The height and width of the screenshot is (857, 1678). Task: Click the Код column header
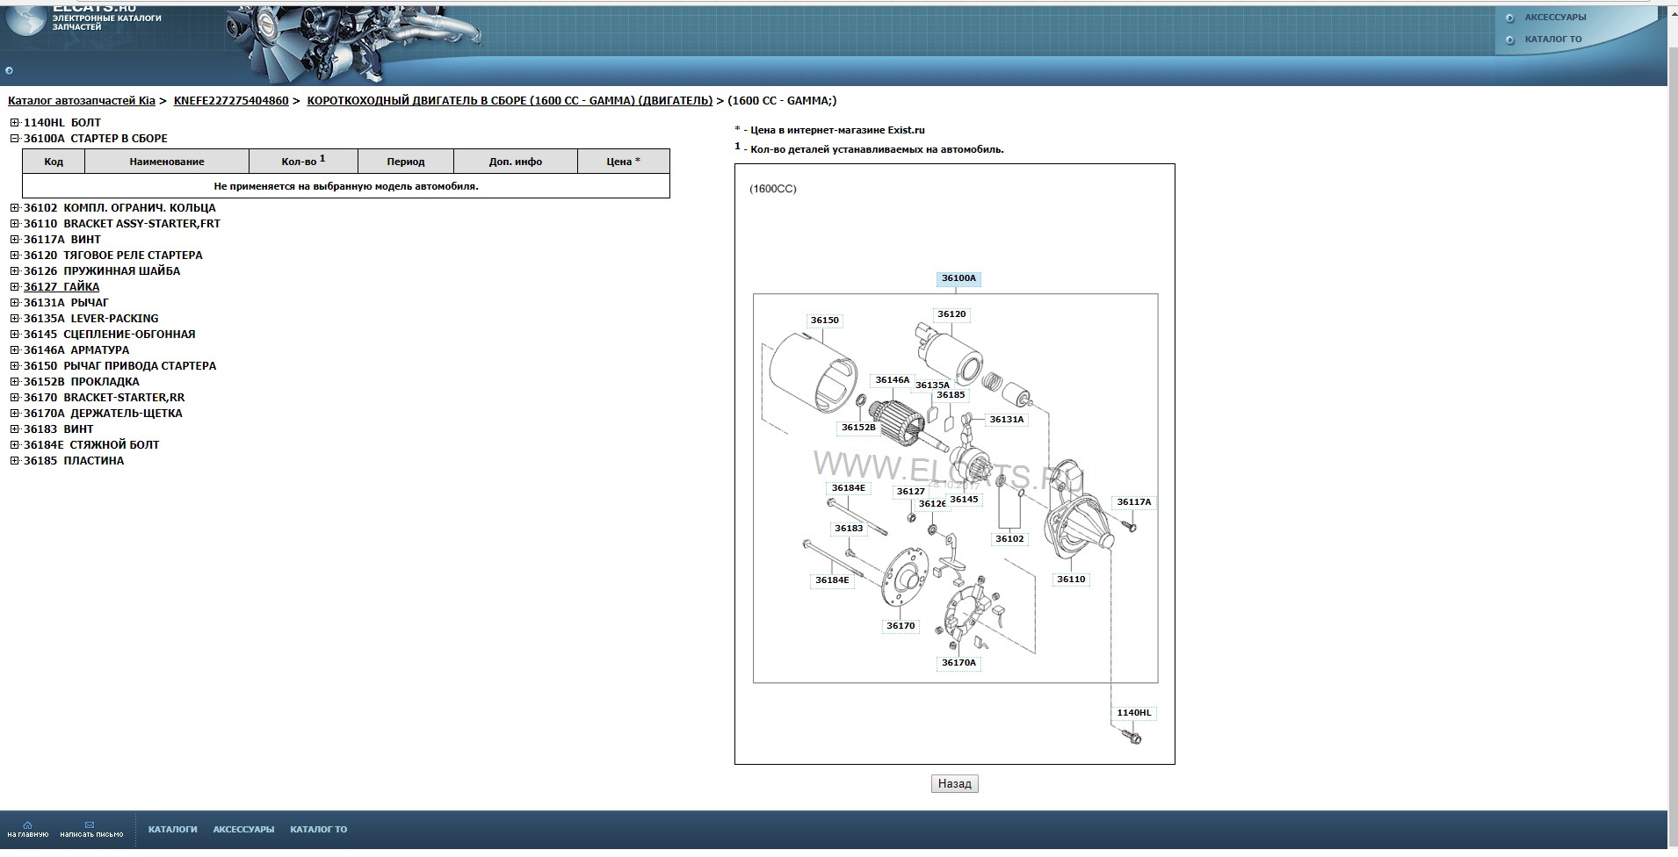(54, 162)
